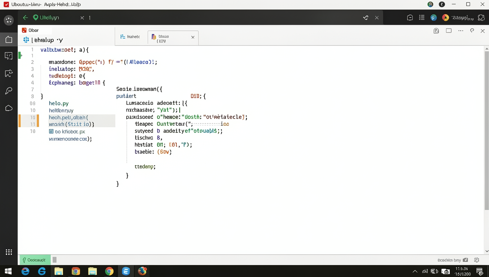
Task: Close the editor panel with X
Action: pos(483,31)
